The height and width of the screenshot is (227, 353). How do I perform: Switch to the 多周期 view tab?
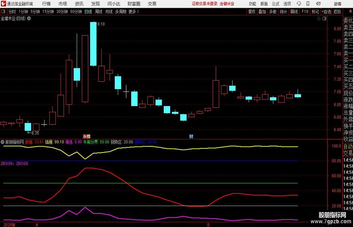pyautogui.click(x=121, y=12)
